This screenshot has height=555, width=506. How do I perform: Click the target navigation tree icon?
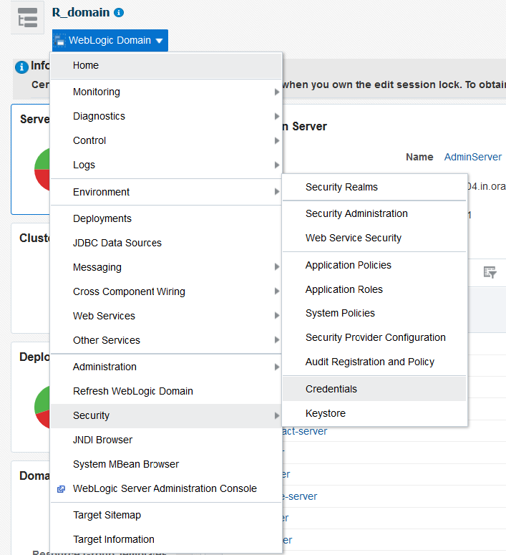(28, 18)
